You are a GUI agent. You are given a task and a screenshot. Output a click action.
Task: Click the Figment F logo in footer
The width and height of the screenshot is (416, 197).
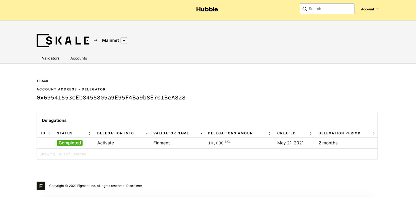[x=41, y=186]
